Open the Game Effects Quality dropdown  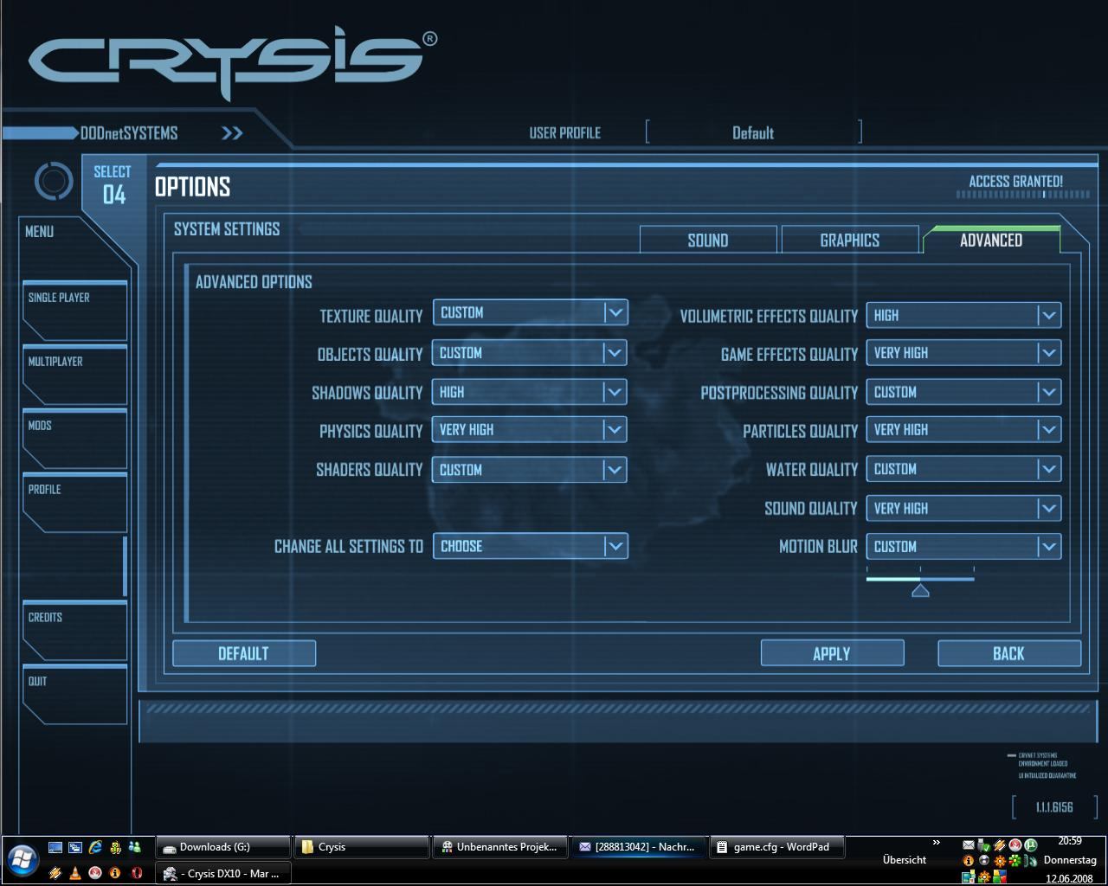click(x=963, y=353)
